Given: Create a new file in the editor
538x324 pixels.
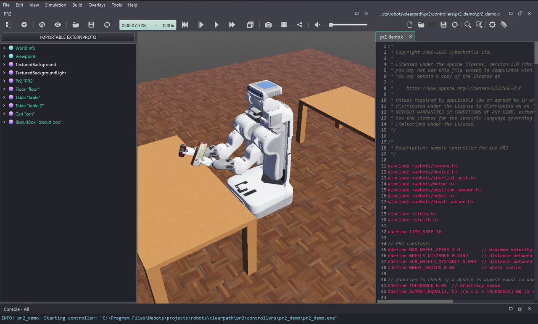Looking at the screenshot, I should 410,25.
